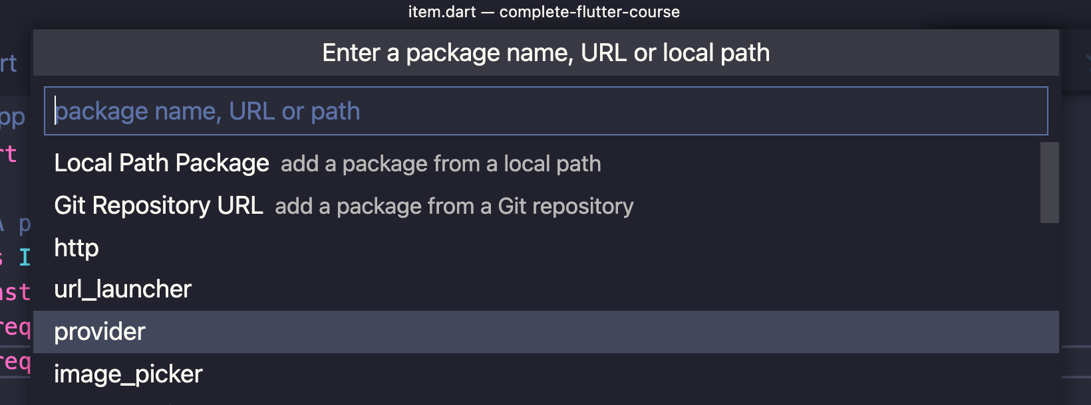Click the cyan 'I' code beside http
Image resolution: width=1091 pixels, height=405 pixels.
pyautogui.click(x=25, y=257)
